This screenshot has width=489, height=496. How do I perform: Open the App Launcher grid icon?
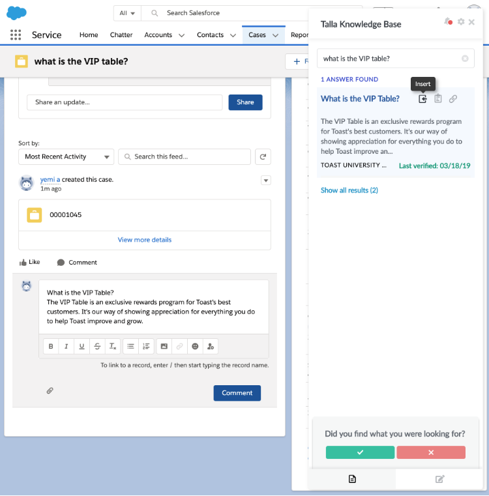(x=16, y=35)
